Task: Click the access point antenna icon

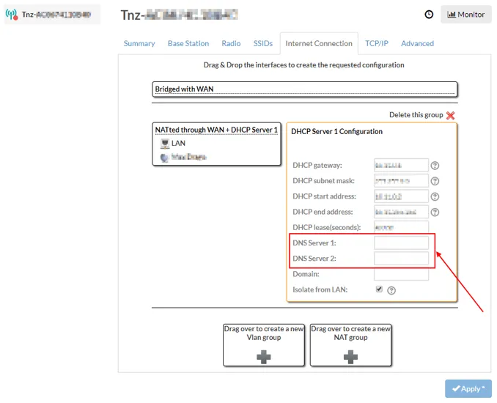Action: pos(12,14)
